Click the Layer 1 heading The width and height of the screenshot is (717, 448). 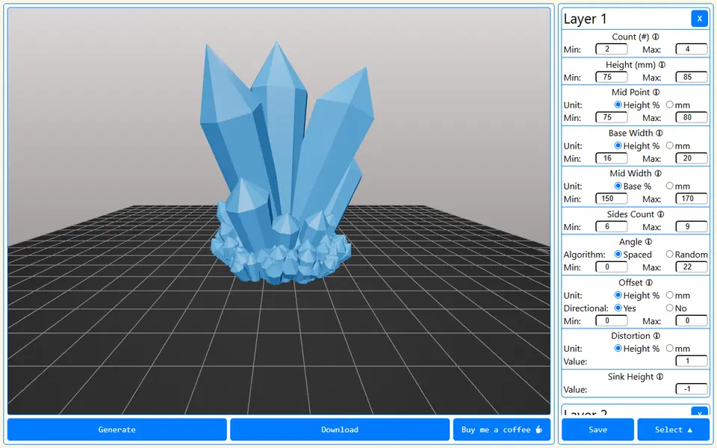[x=585, y=19]
